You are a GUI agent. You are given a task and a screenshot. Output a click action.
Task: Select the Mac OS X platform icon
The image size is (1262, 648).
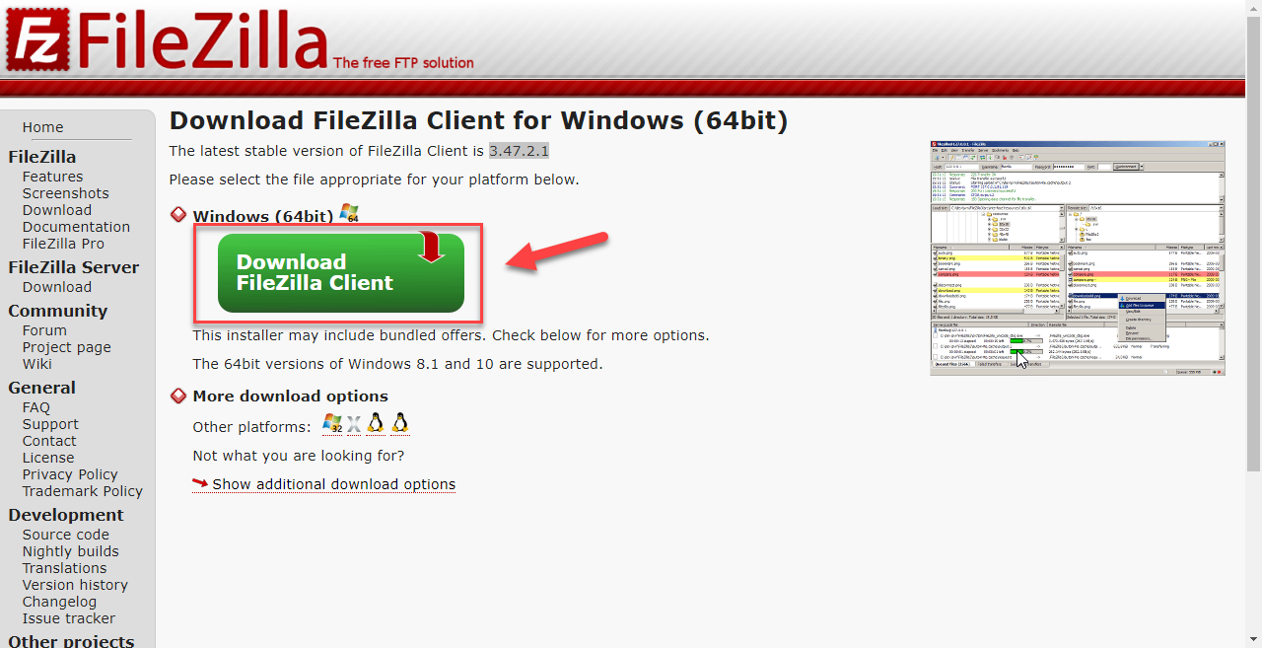pyautogui.click(x=354, y=425)
